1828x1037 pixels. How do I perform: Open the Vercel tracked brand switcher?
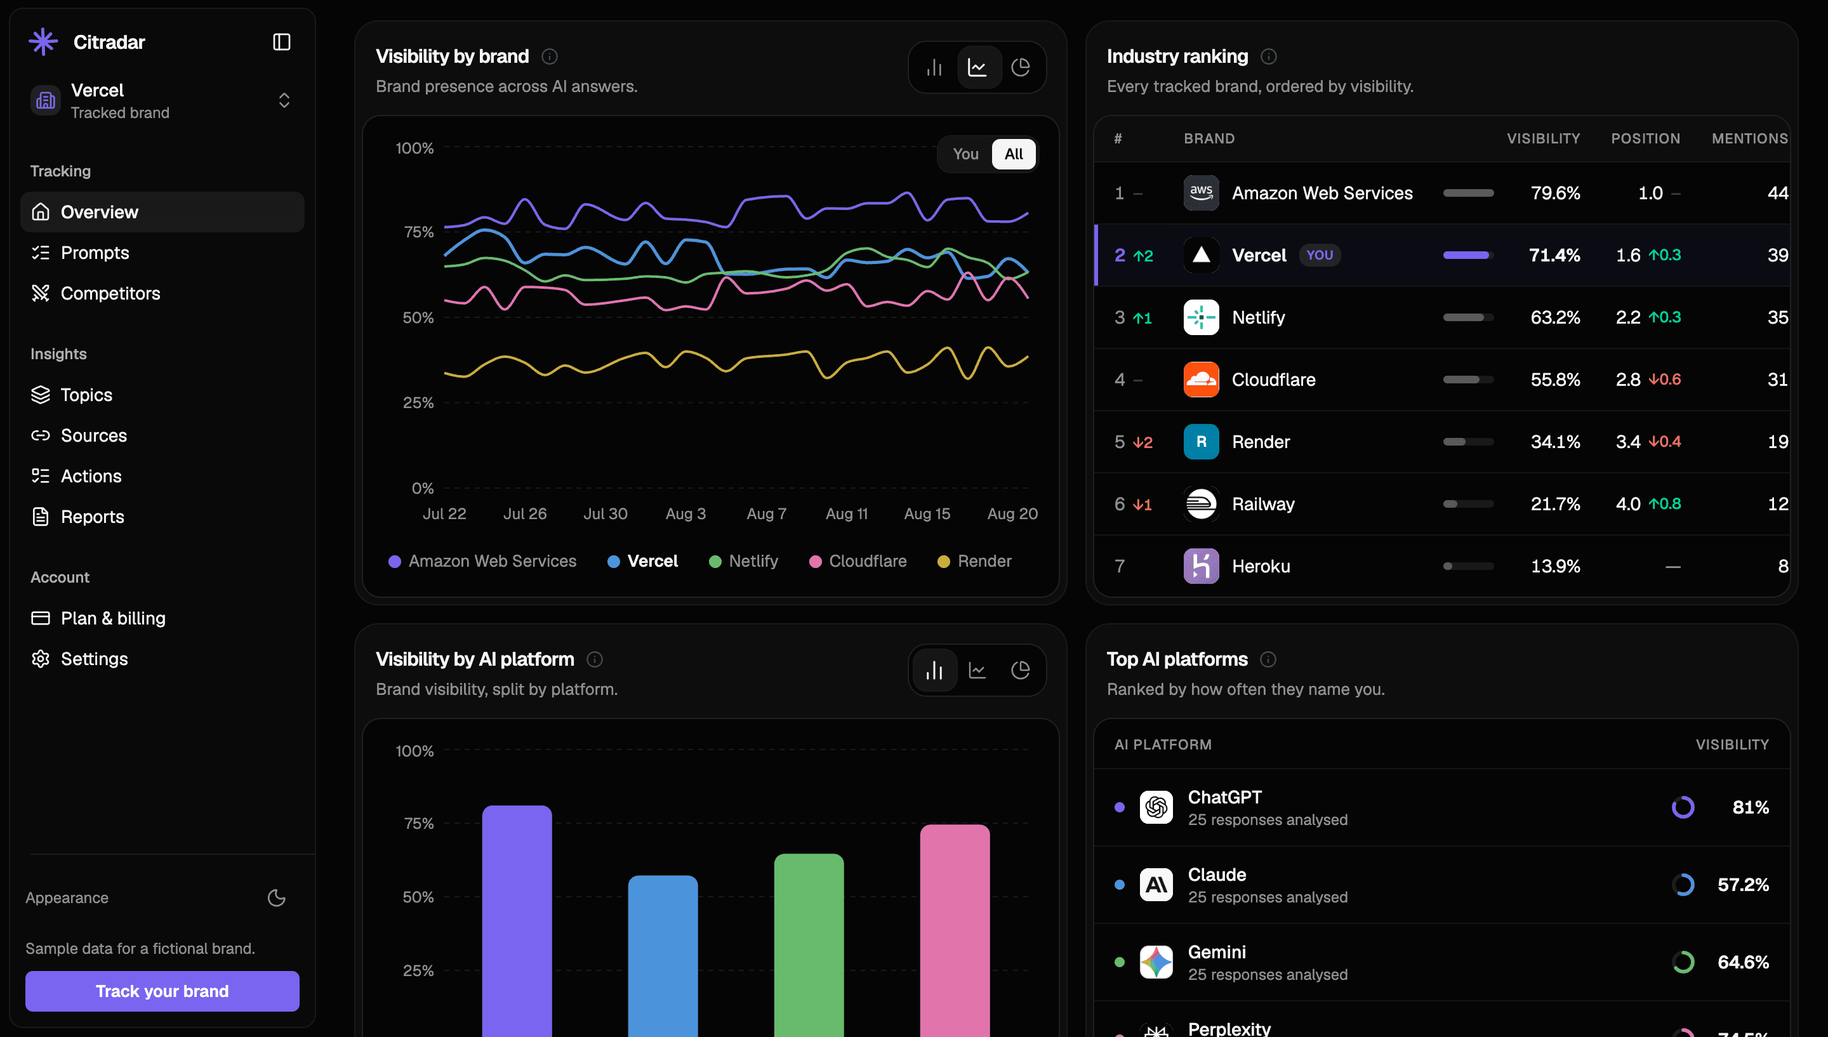(x=162, y=100)
